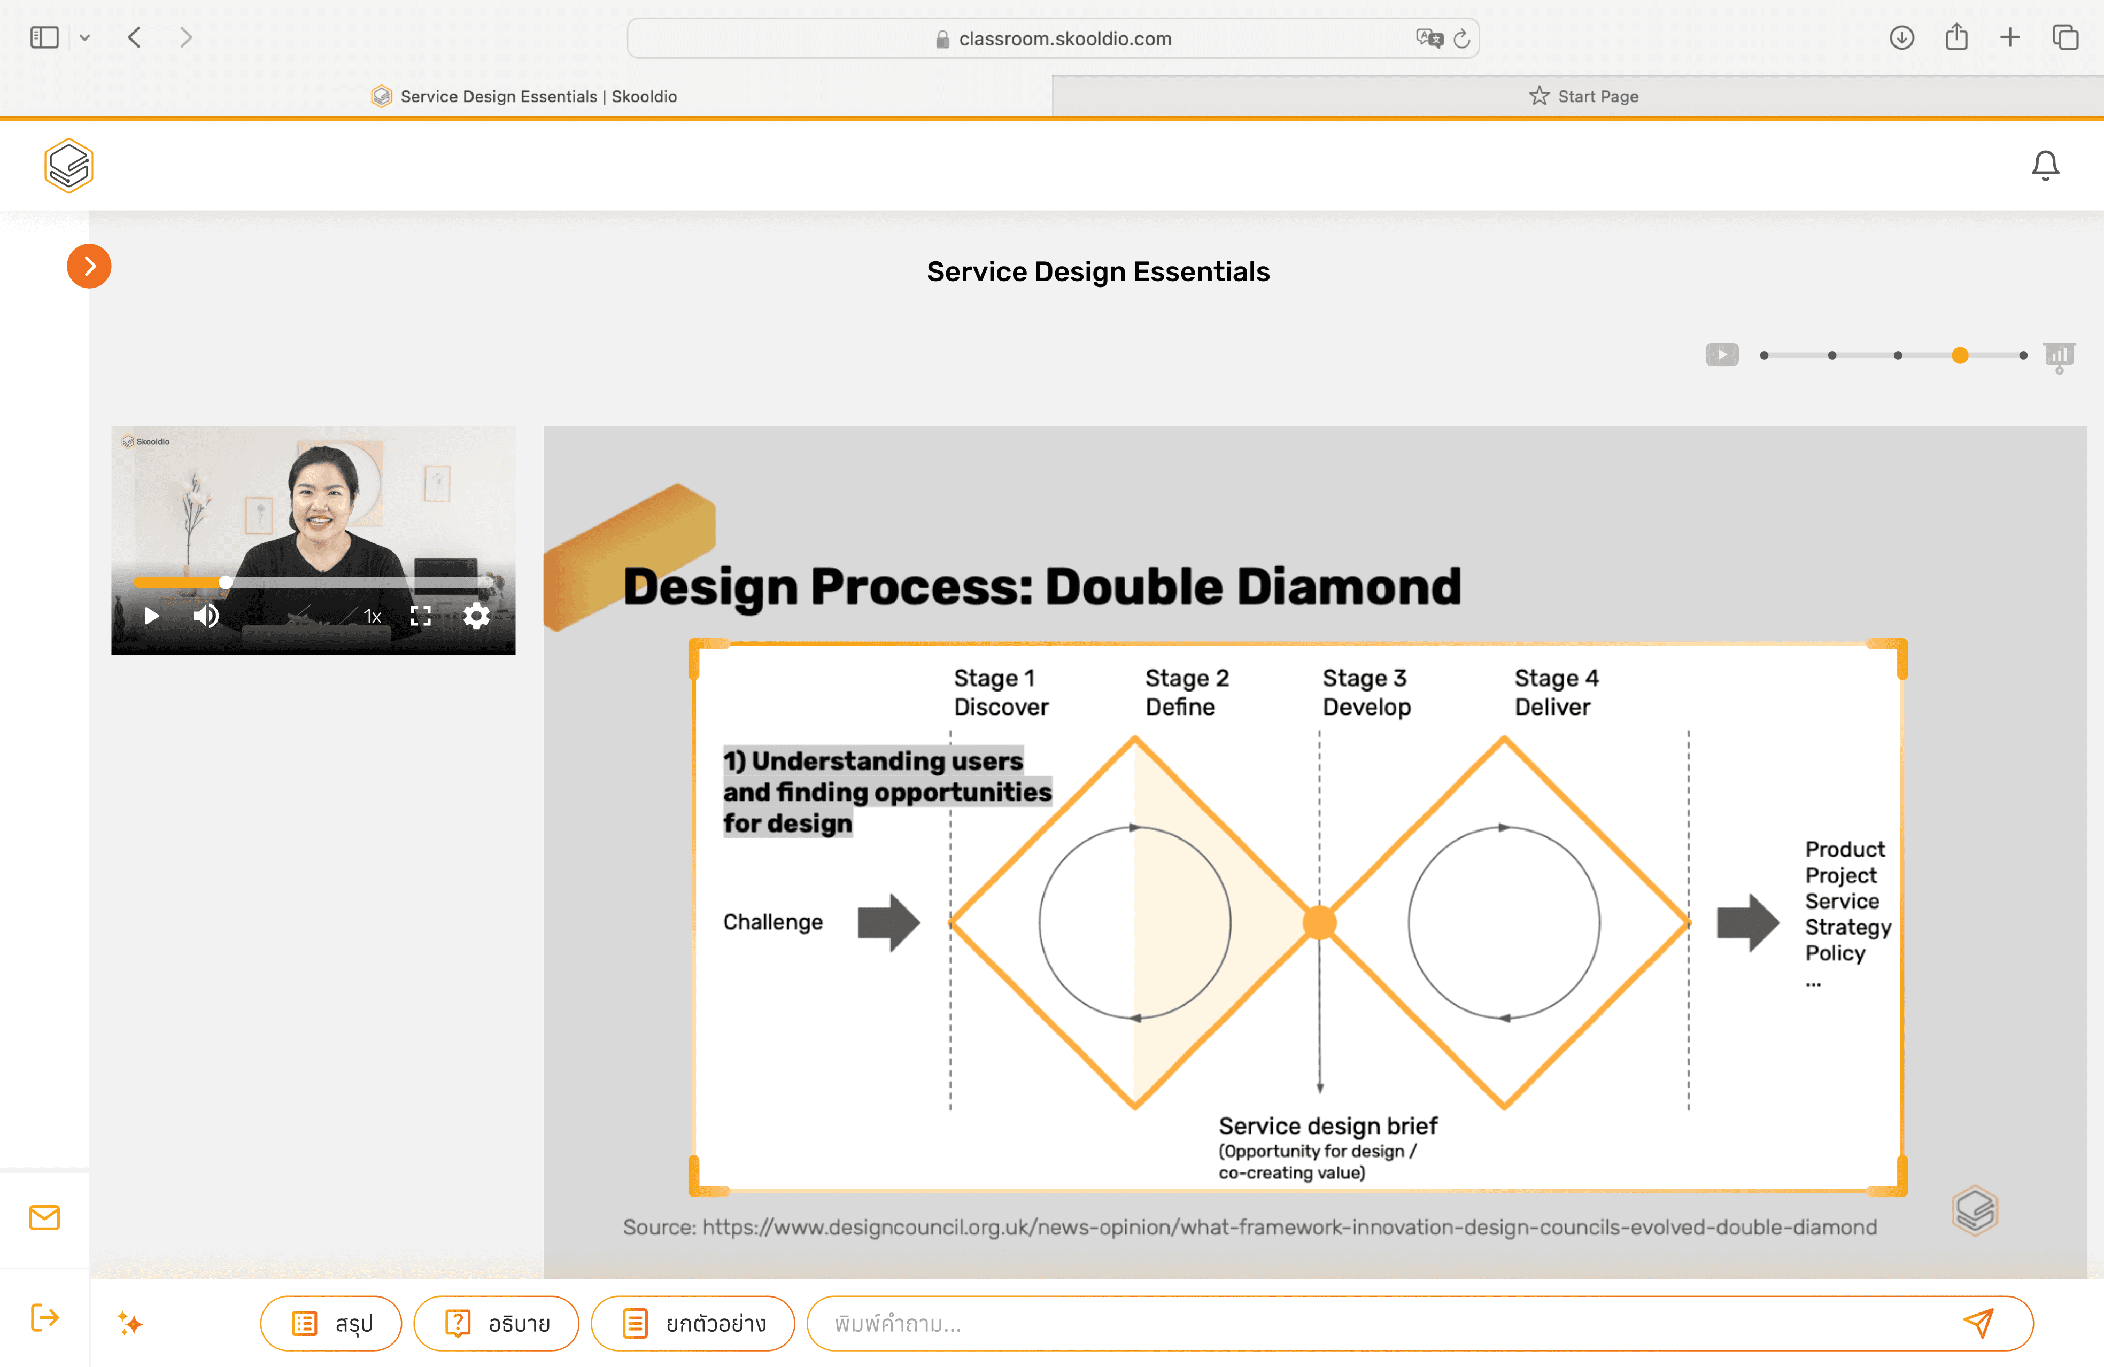Open the notifications bell
The height and width of the screenshot is (1367, 2104).
click(x=2044, y=165)
